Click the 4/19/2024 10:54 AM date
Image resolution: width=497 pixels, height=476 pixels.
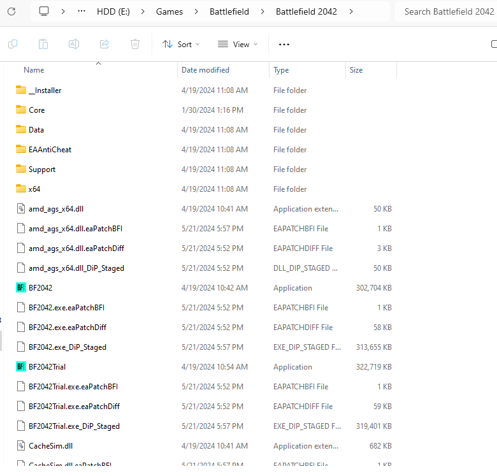pos(215,366)
